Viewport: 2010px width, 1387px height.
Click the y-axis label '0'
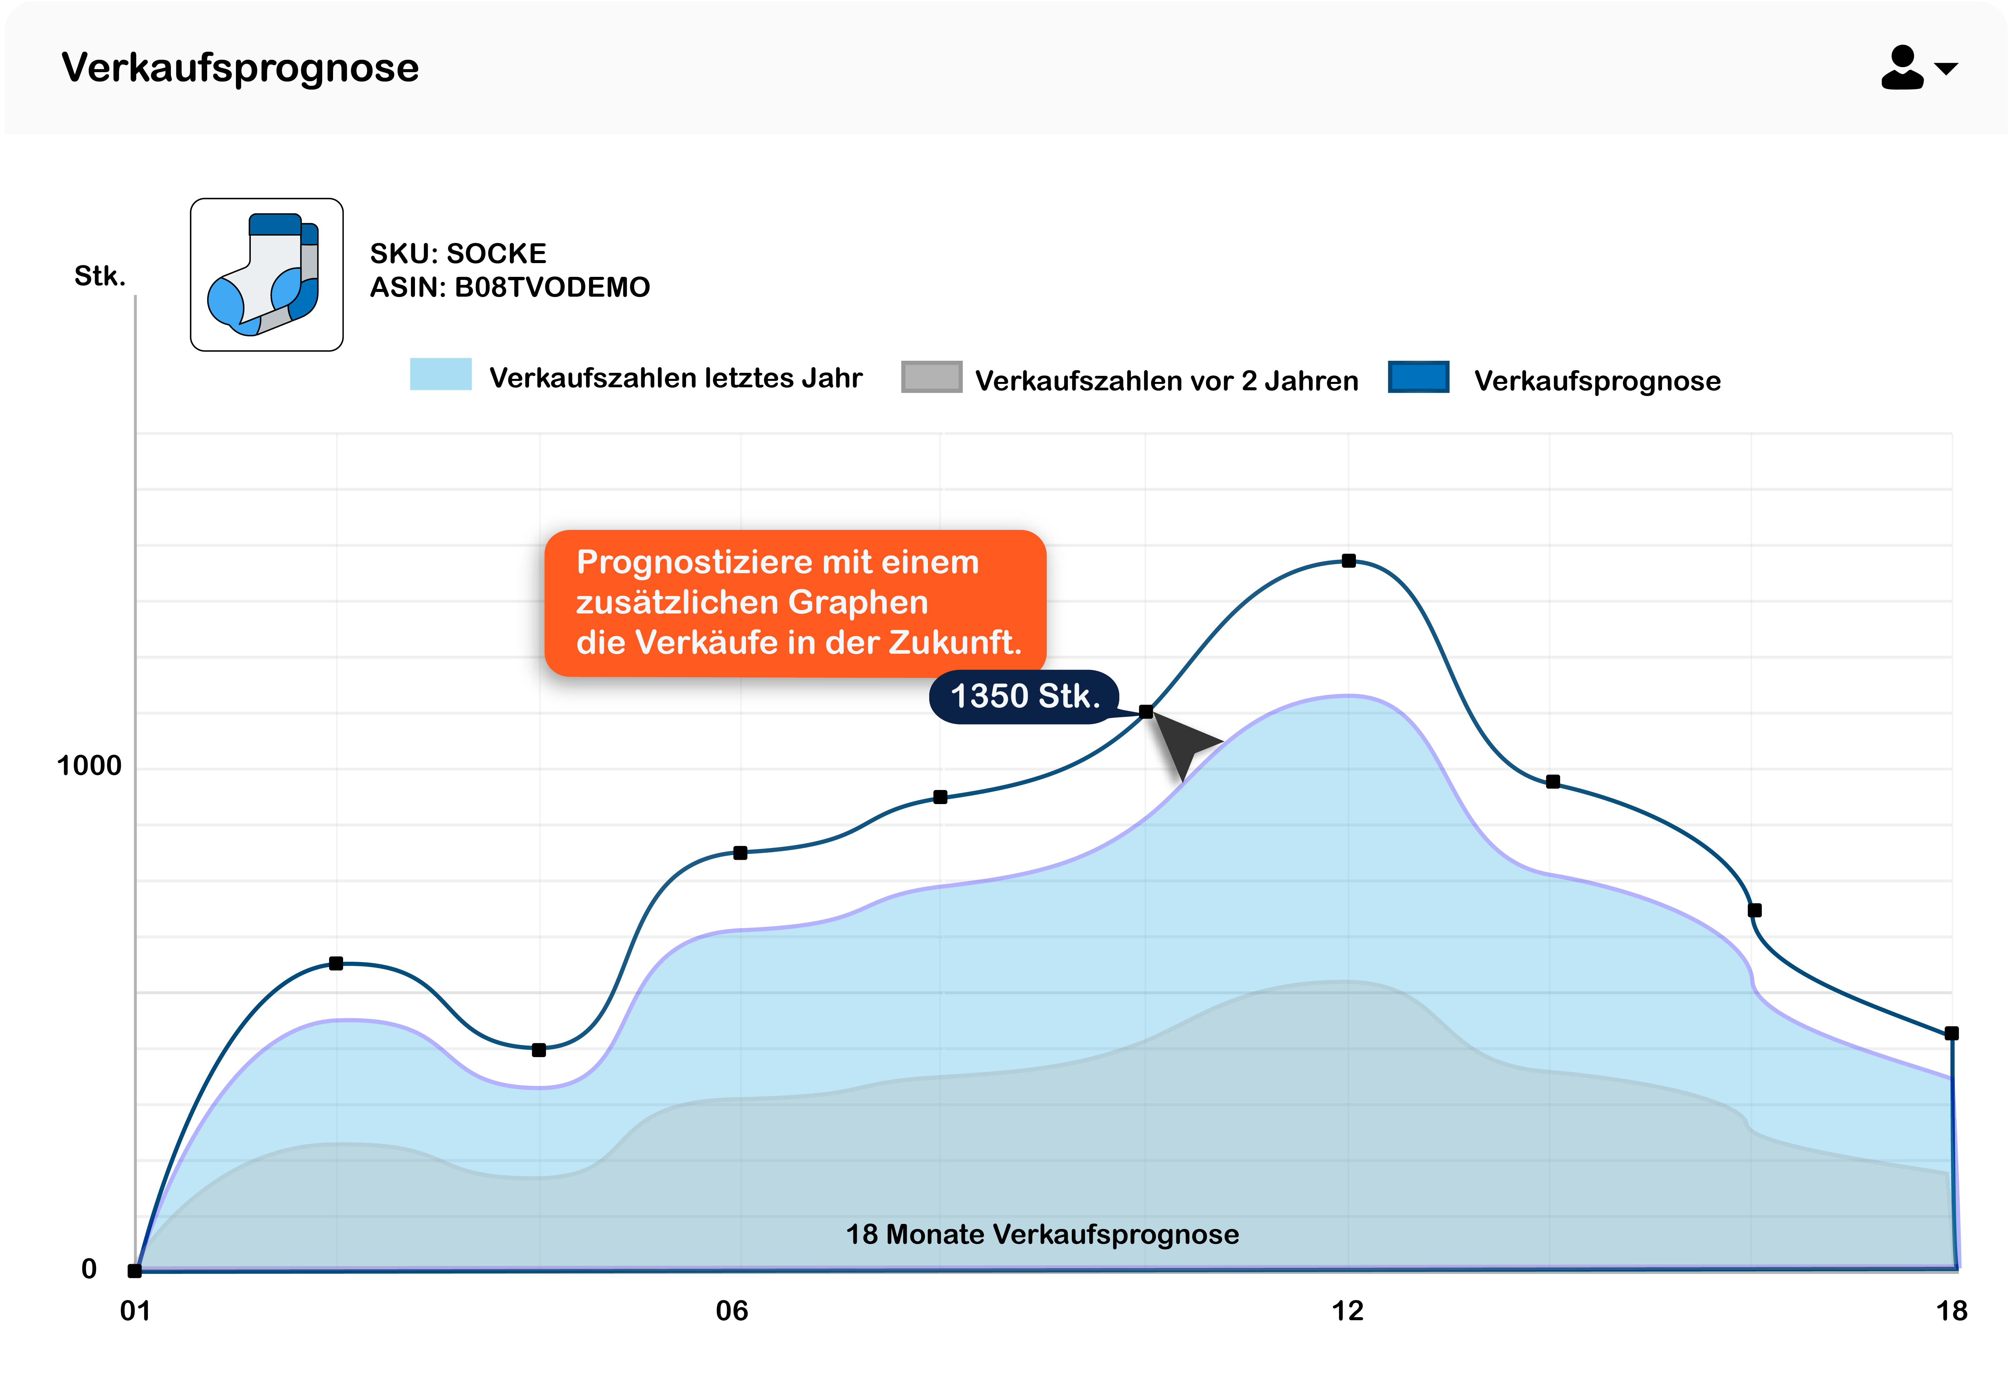pos(89,1269)
